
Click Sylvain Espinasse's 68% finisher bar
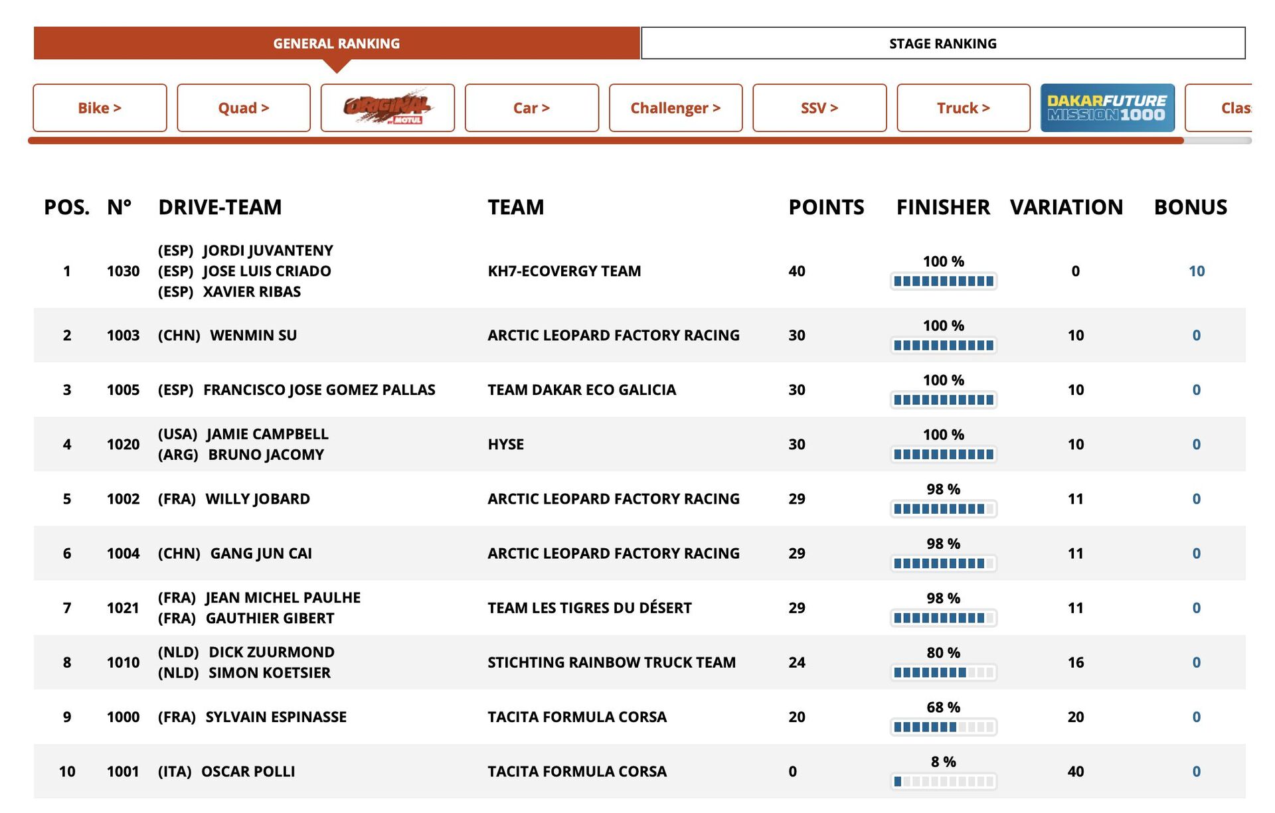pyautogui.click(x=943, y=727)
